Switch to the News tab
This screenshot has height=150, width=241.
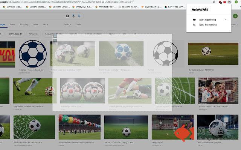[12, 24]
